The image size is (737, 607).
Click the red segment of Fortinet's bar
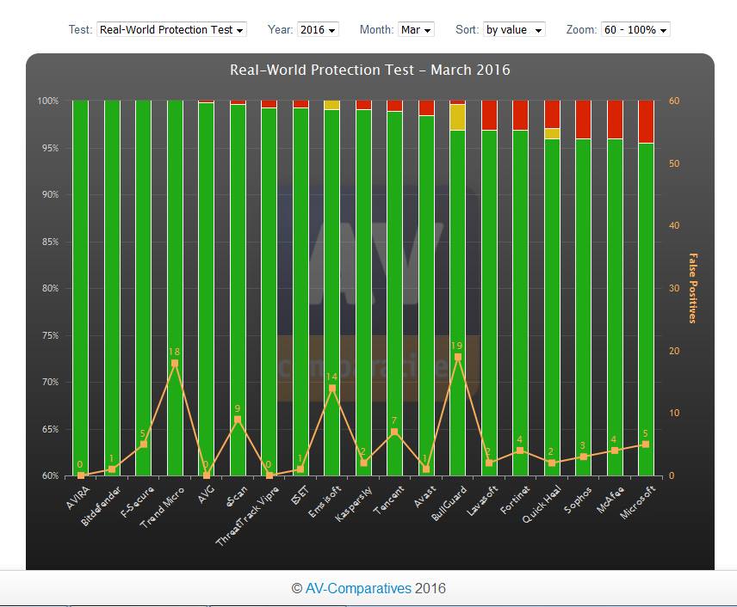coord(520,115)
